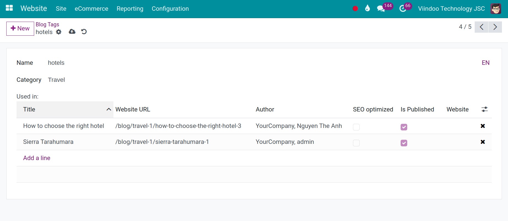
Task: Click the red recording indicator icon
Action: click(355, 9)
